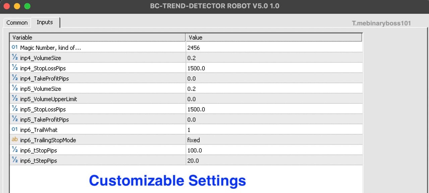Click the type icon next to inp4_StopLossPips
This screenshot has height=193, width=429.
[x=14, y=68]
